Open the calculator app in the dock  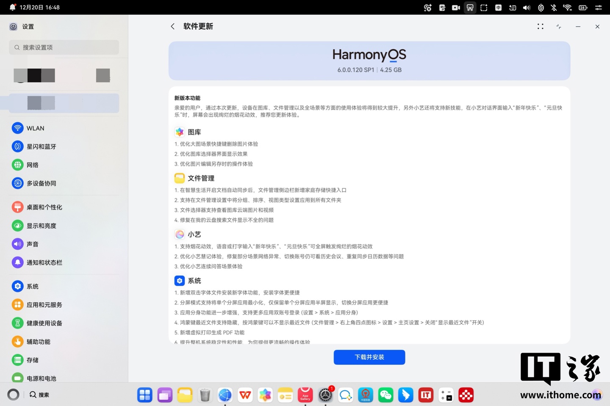click(446, 395)
